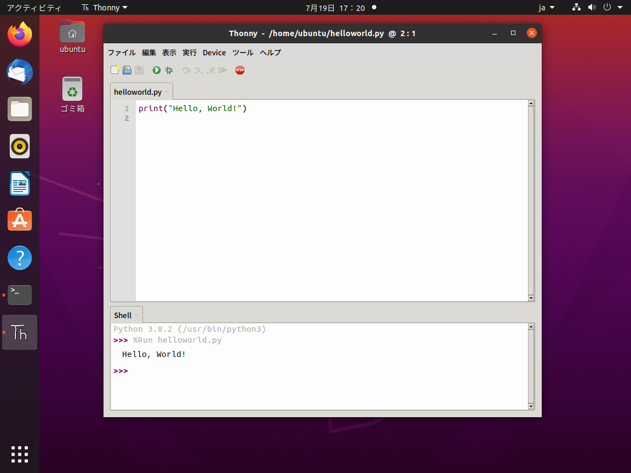Screen dimensions: 631x473
Task: Save the file with toolbar save icon
Action: click(x=139, y=70)
